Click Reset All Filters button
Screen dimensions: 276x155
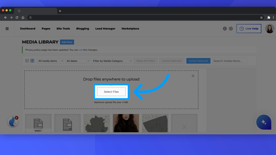[x=146, y=61]
